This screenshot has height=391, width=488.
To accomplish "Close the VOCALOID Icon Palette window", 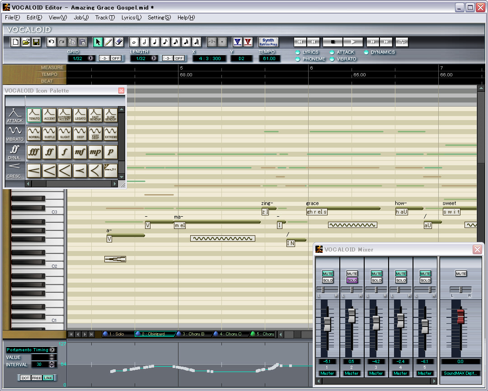I will pyautogui.click(x=122, y=90).
